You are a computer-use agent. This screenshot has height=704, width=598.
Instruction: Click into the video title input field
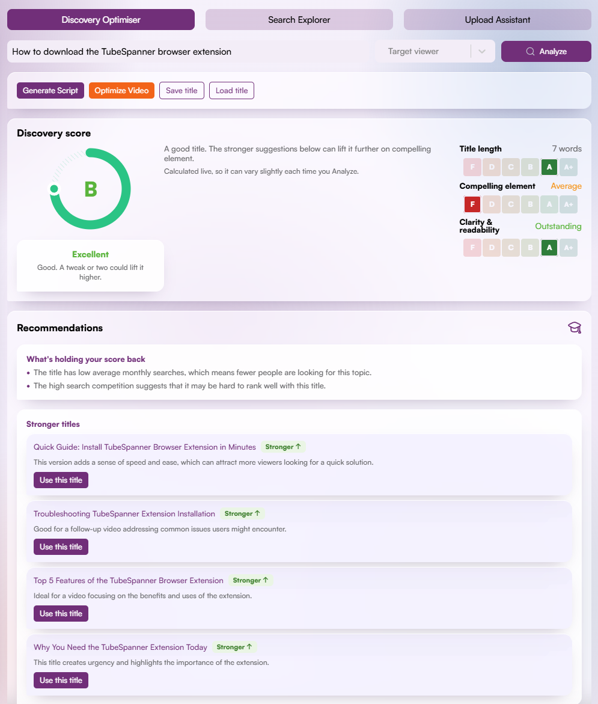point(191,52)
